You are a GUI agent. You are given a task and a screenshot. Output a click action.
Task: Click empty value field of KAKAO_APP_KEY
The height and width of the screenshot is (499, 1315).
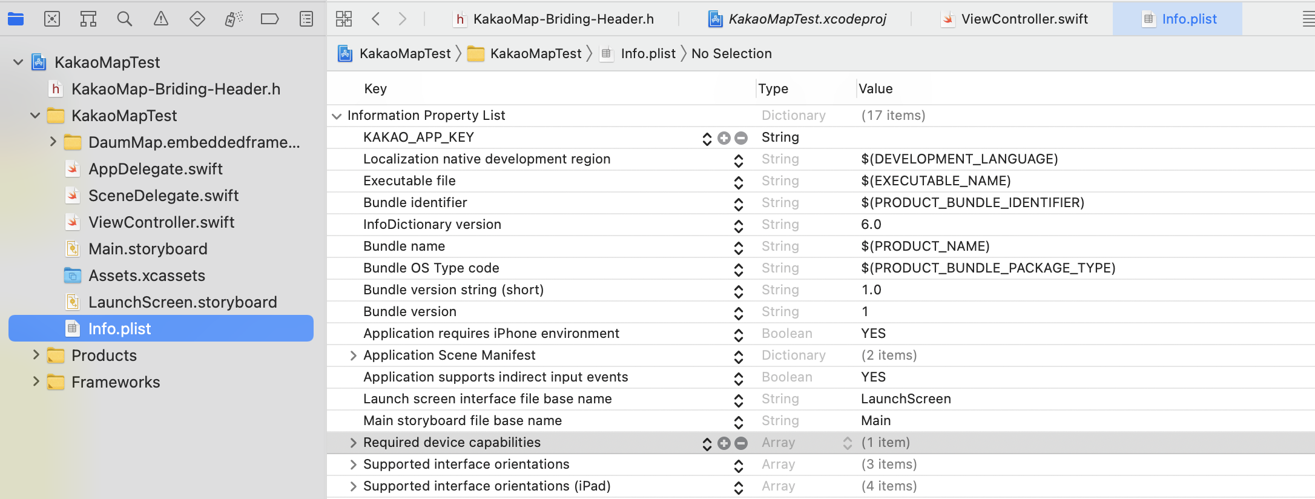1086,137
